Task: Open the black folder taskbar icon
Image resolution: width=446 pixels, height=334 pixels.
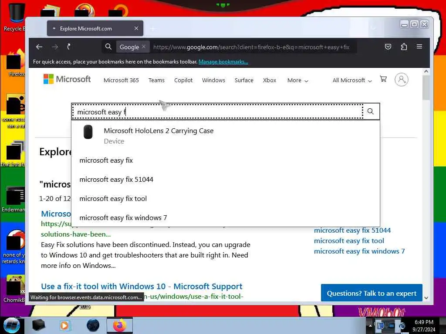Action: tap(38, 325)
